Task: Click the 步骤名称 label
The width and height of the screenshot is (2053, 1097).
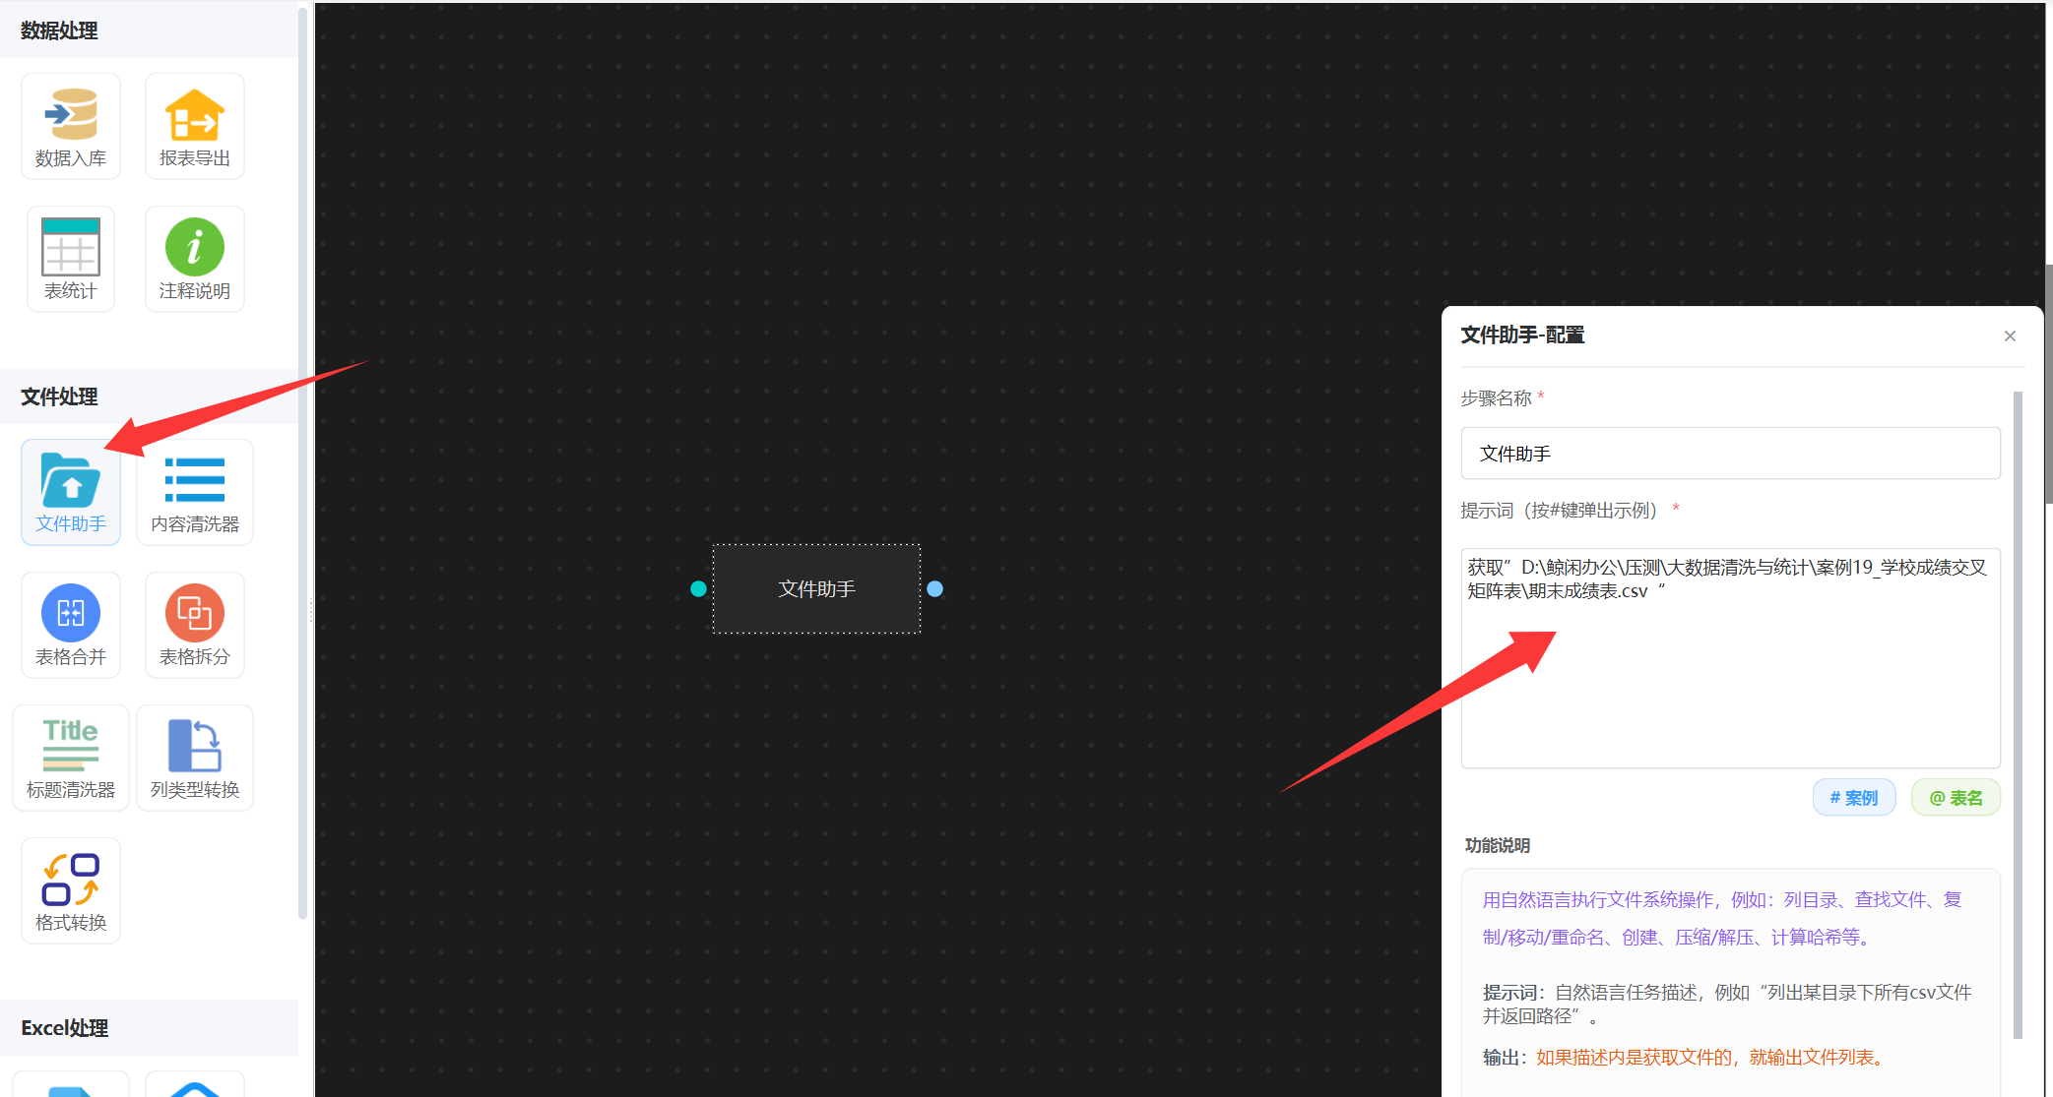Action: [x=1496, y=398]
